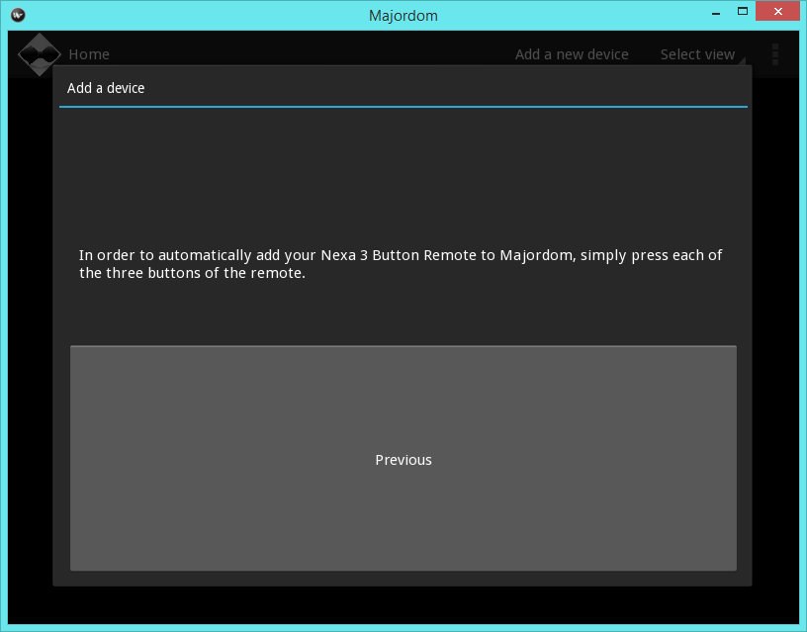807x632 pixels.
Task: Open the three-dot overflow menu
Action: (774, 54)
